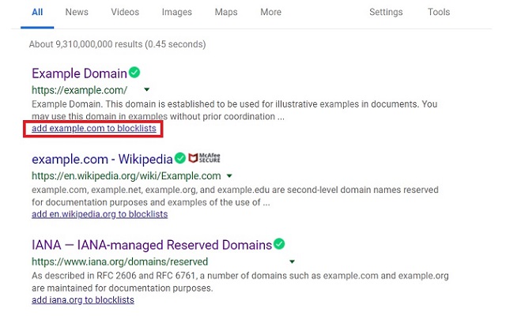Click the About 9,310,000,000 results text
Image resolution: width=506 pixels, height=316 pixels.
(118, 44)
